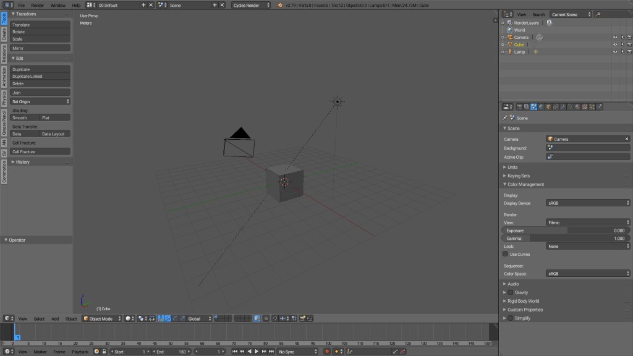Open the World properties tab
The height and width of the screenshot is (356, 633).
pyautogui.click(x=540, y=106)
